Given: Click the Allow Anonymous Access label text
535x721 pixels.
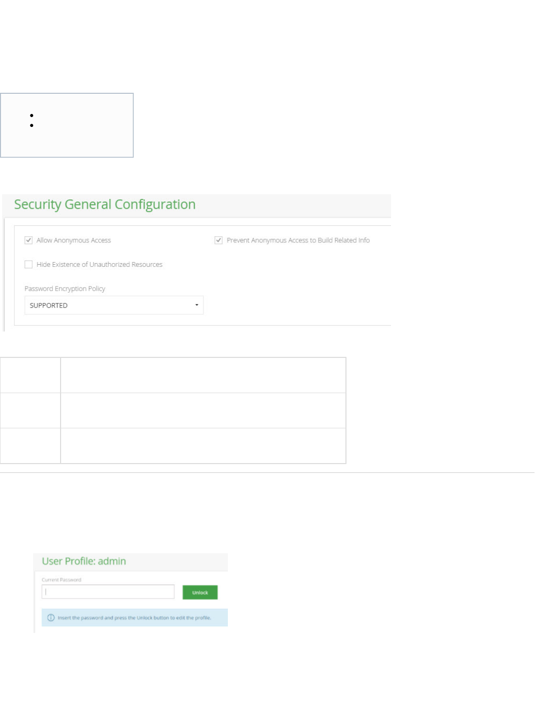Looking at the screenshot, I should click(x=74, y=240).
